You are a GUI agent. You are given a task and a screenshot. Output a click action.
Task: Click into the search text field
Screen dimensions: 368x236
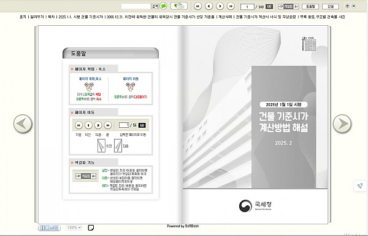(136, 6)
